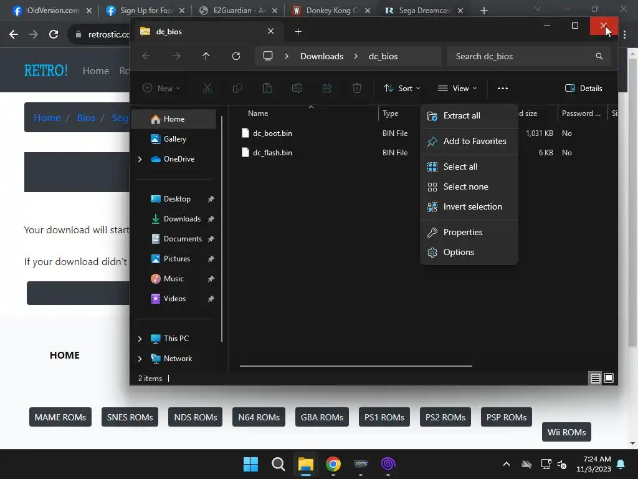Close the dc_bios Explorer tab

tap(270, 31)
